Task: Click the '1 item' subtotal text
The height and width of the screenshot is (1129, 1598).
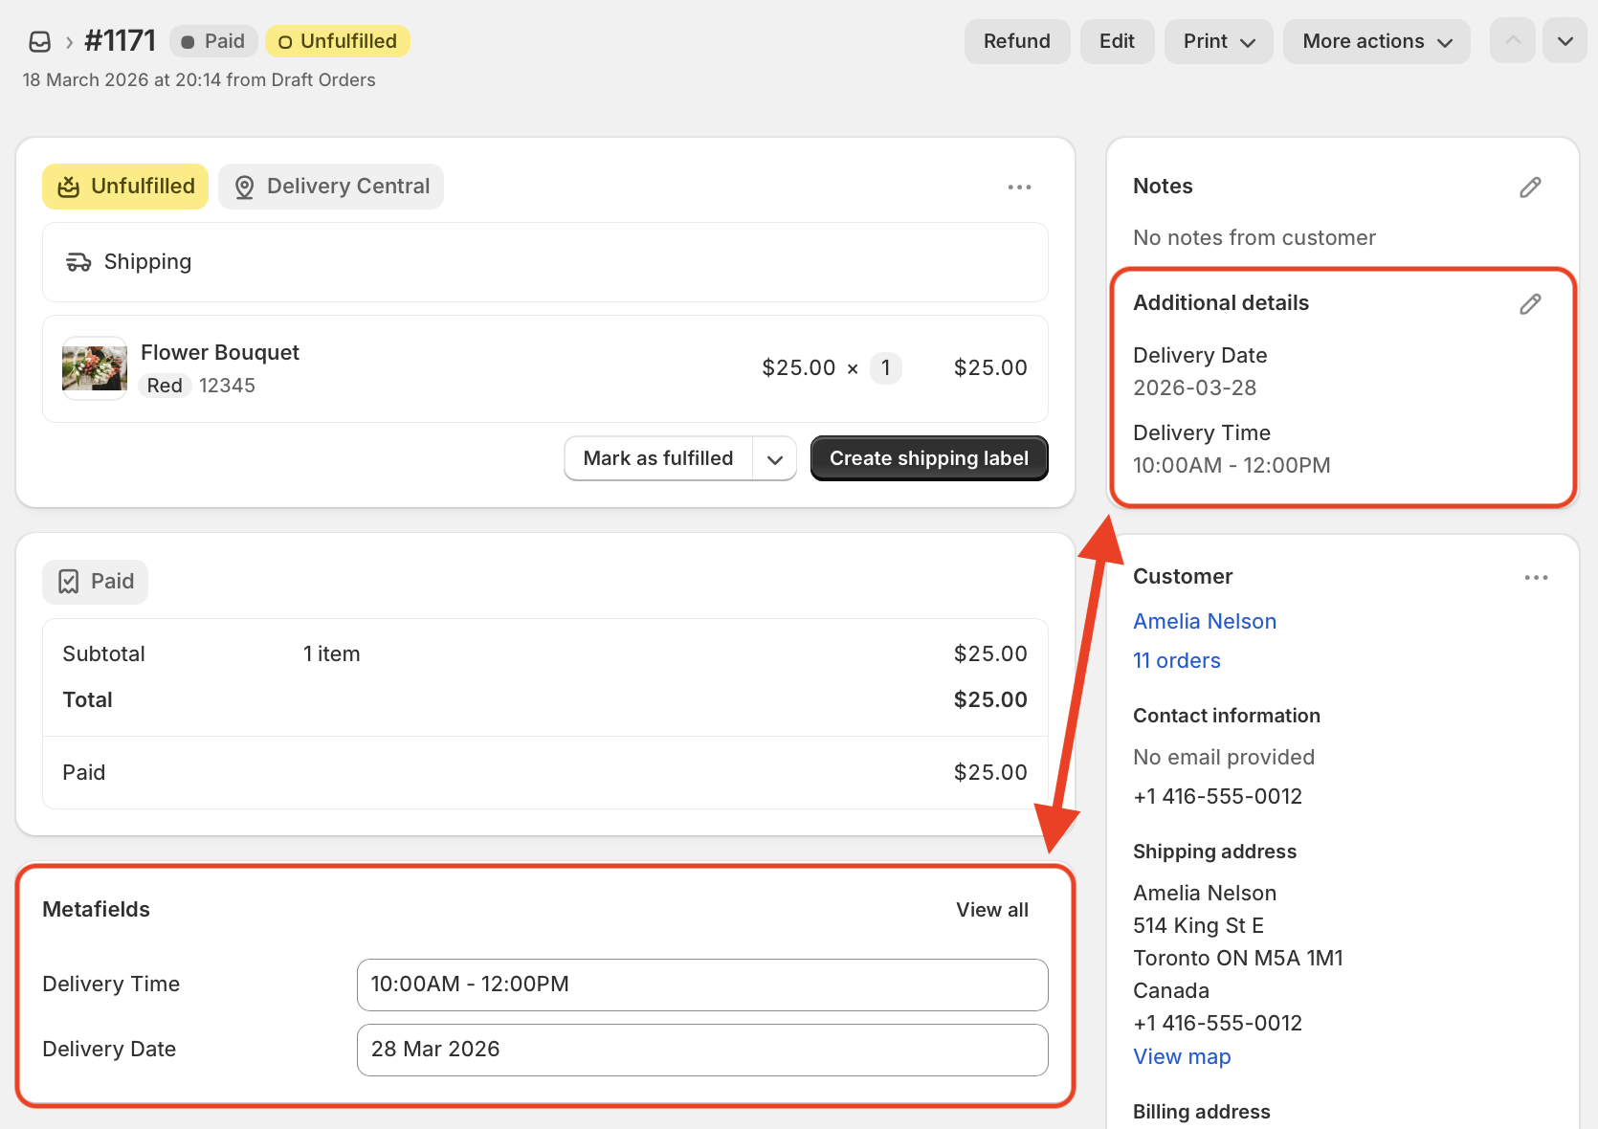Action: coord(332,653)
